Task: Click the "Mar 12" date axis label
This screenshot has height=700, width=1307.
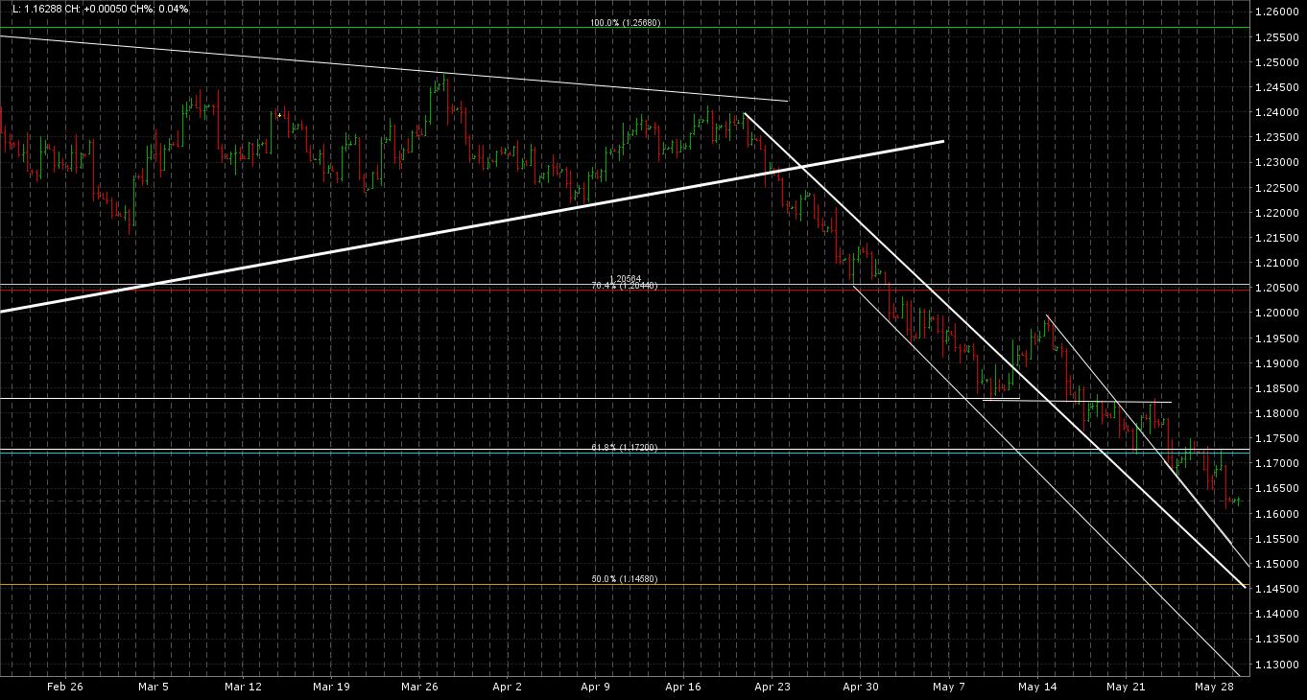Action: (243, 687)
